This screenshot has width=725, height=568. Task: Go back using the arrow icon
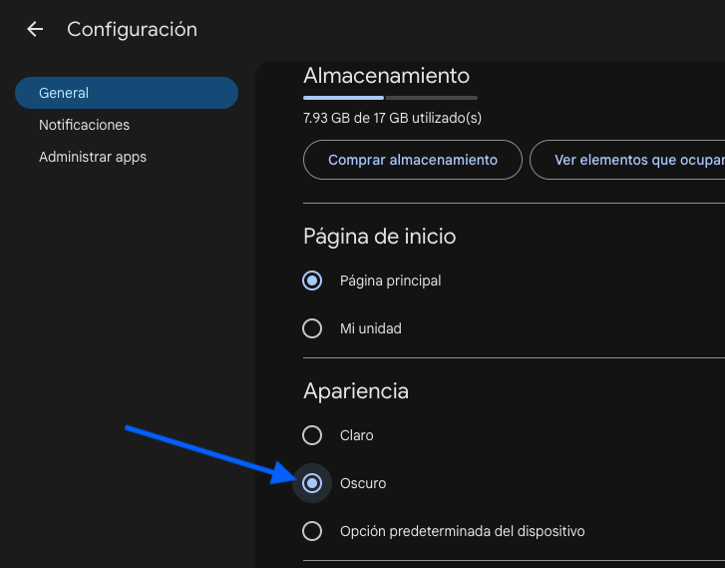[35, 30]
